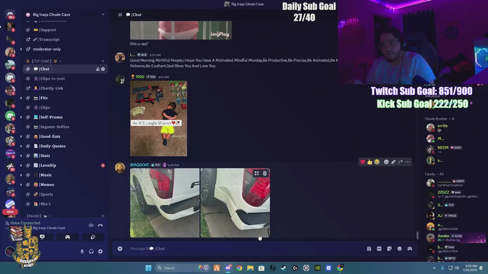Click the pencil Edit message icon
The width and height of the screenshot is (488, 274).
[393, 162]
